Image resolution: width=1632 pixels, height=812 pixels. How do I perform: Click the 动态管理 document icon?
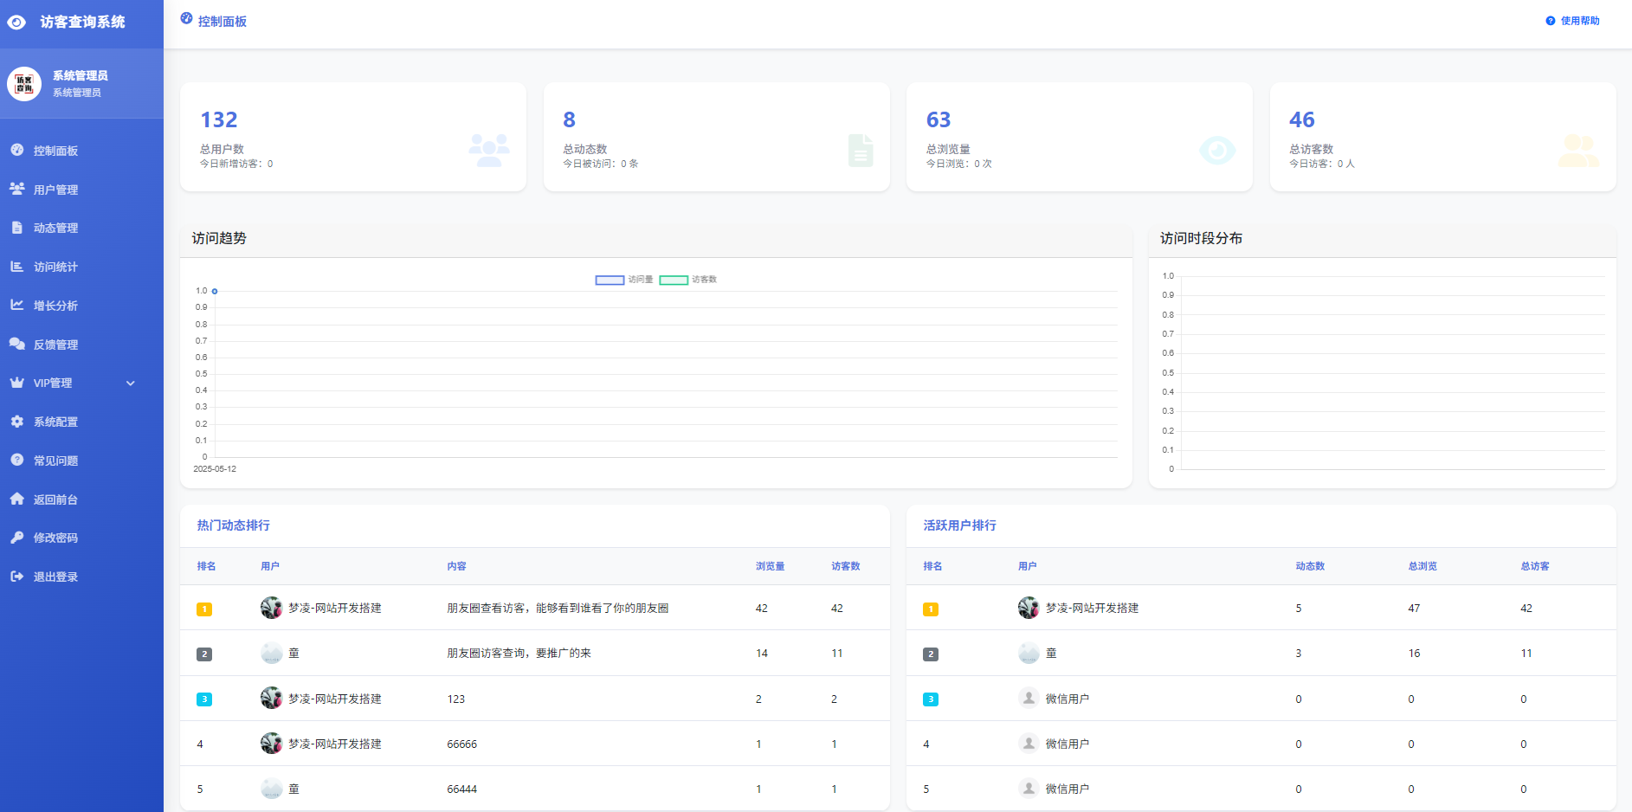click(x=16, y=228)
